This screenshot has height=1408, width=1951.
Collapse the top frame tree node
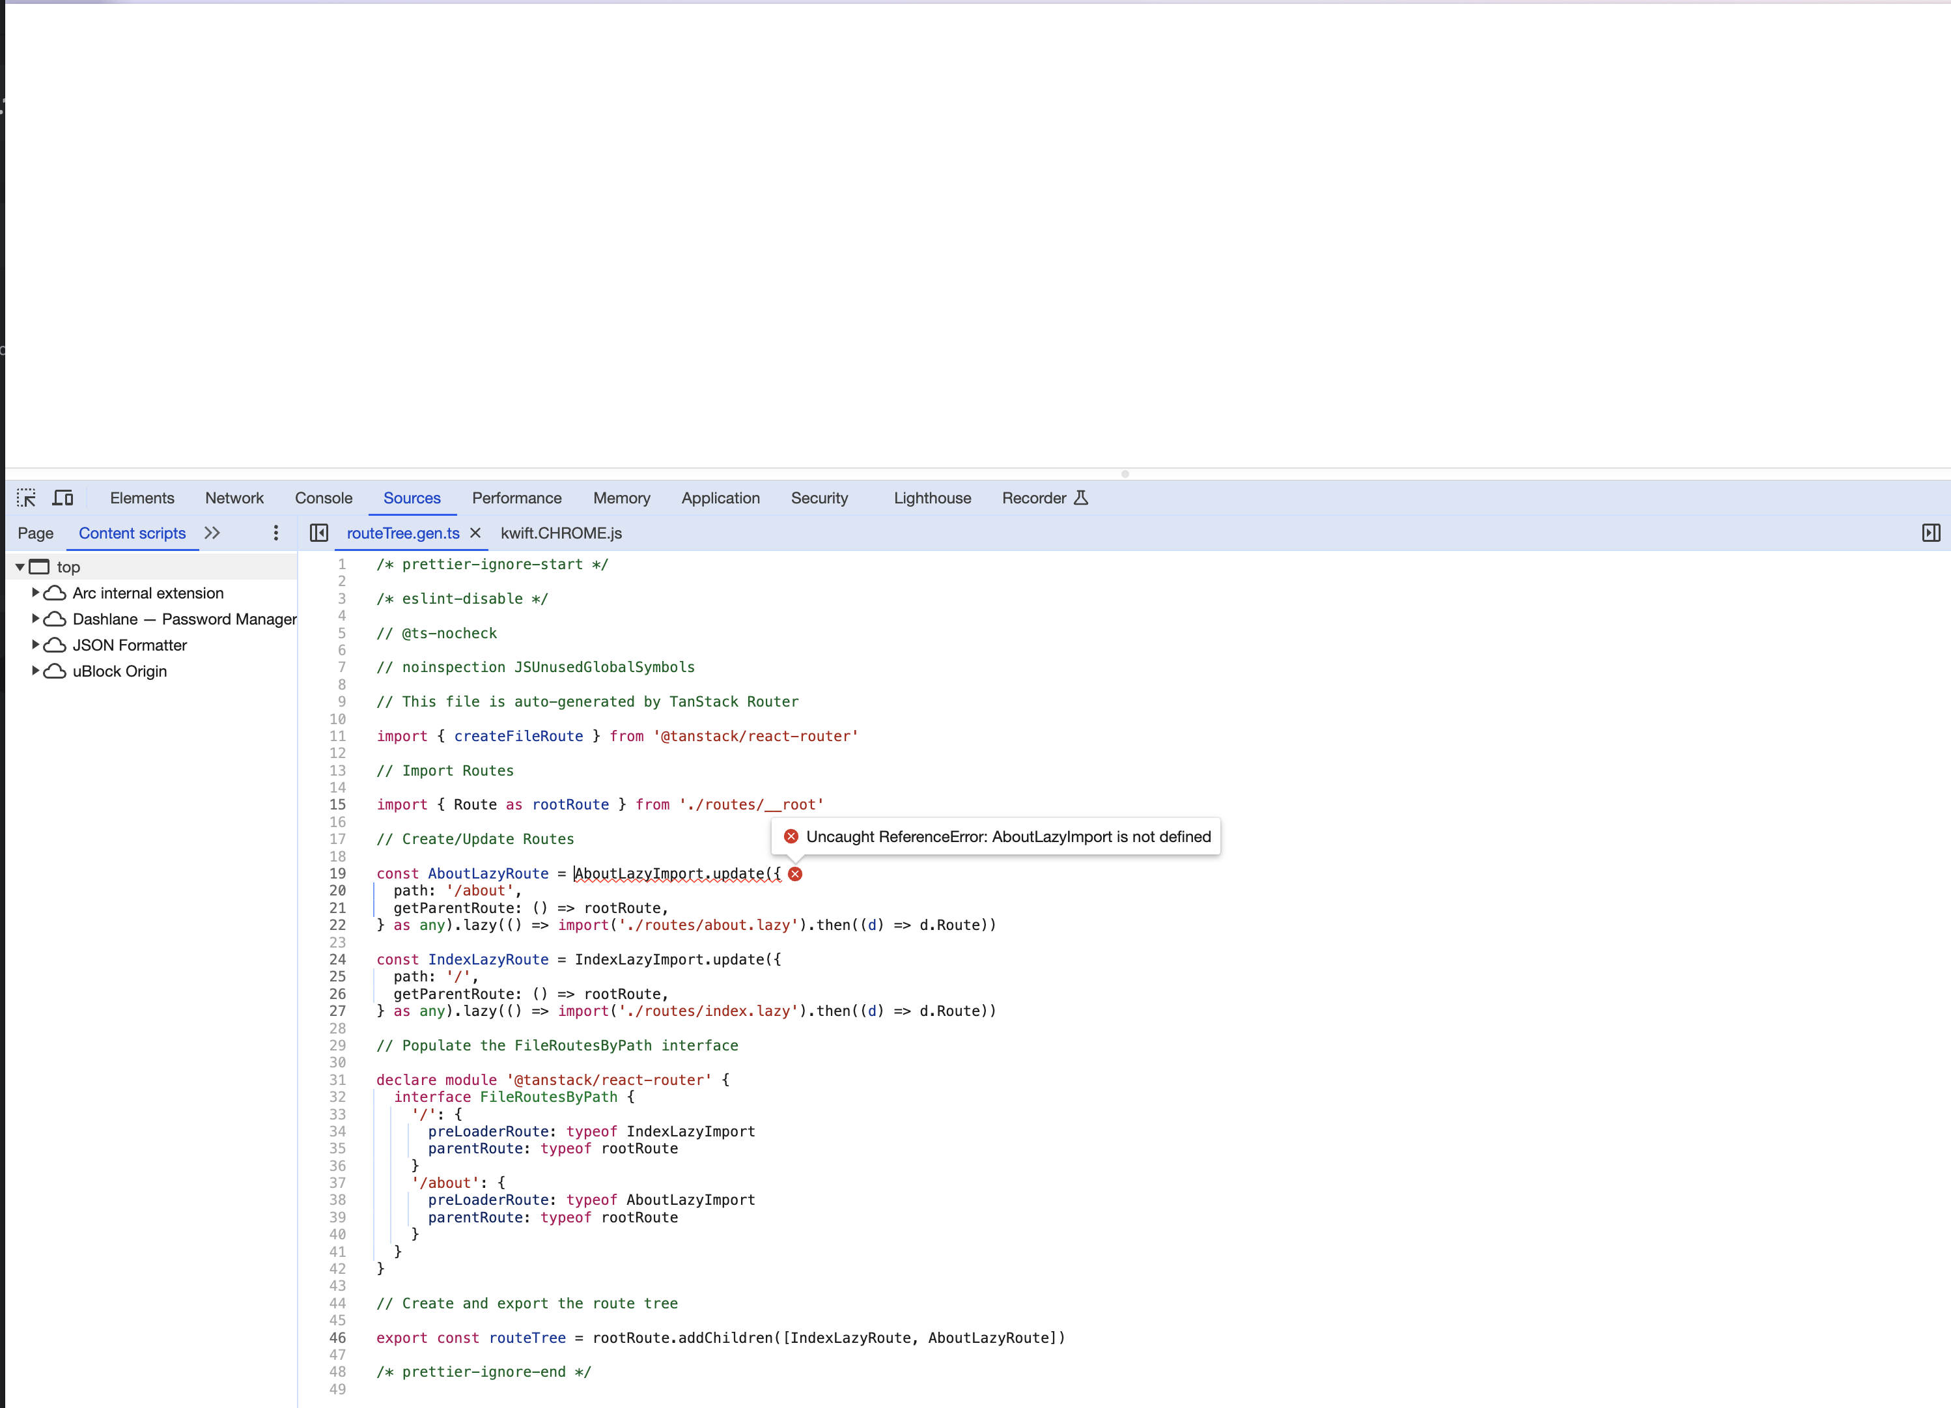(x=20, y=567)
